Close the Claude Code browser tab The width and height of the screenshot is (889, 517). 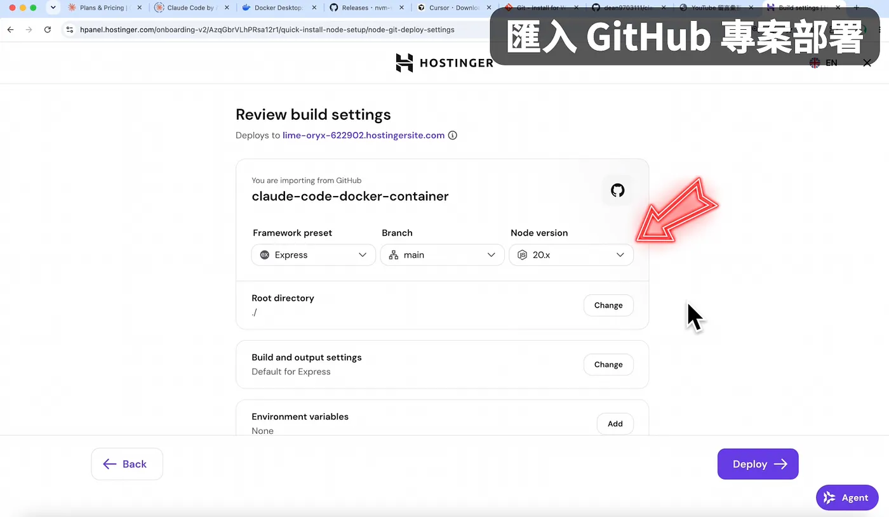click(228, 8)
